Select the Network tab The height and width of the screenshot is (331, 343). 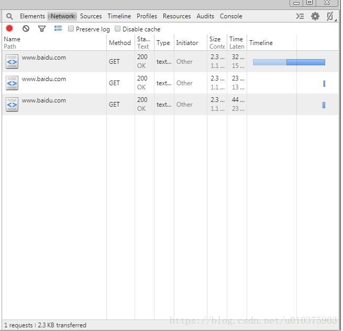62,16
